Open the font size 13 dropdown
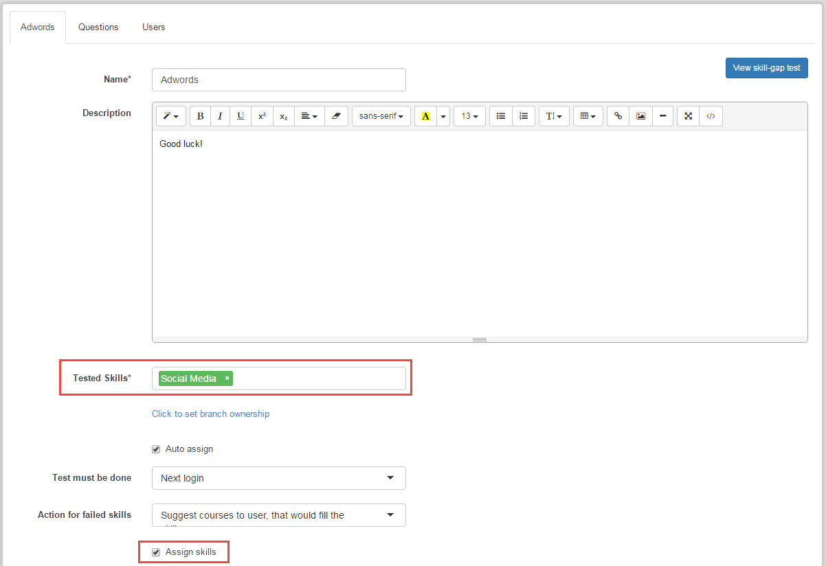 tap(469, 116)
